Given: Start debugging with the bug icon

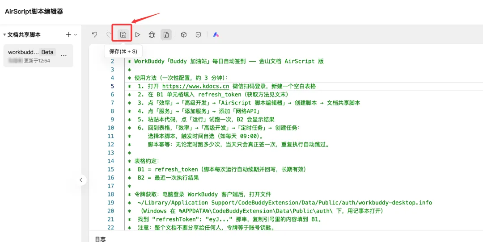Looking at the screenshot, I should click(x=152, y=35).
